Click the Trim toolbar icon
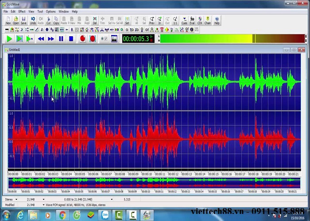Screen dimensions: 310x221 click(x=102, y=20)
